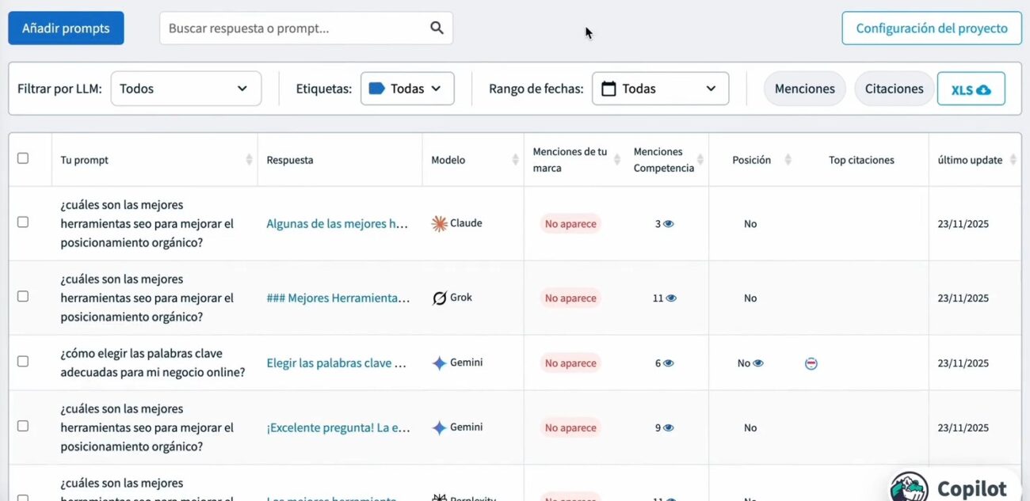Click Gemini icon in palabras clave row
Image resolution: width=1030 pixels, height=501 pixels.
(x=439, y=363)
